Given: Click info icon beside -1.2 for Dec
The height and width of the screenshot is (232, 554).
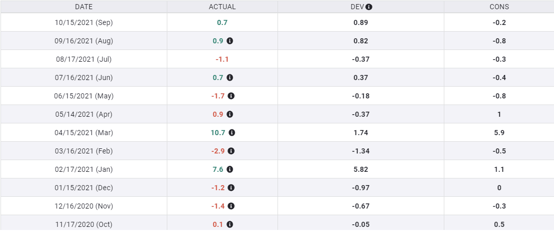Looking at the screenshot, I should point(231,188).
